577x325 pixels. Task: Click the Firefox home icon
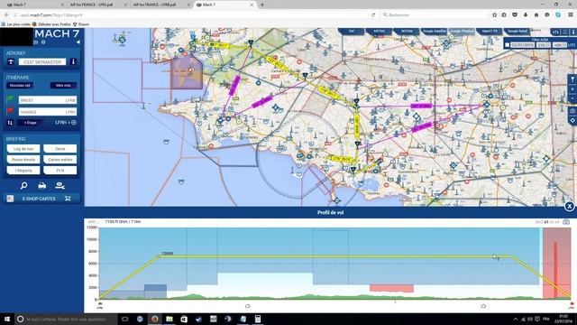click(x=536, y=15)
